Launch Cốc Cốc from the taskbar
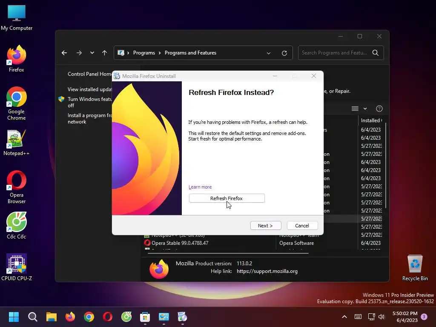Screen dimensions: 436x327 (126, 317)
